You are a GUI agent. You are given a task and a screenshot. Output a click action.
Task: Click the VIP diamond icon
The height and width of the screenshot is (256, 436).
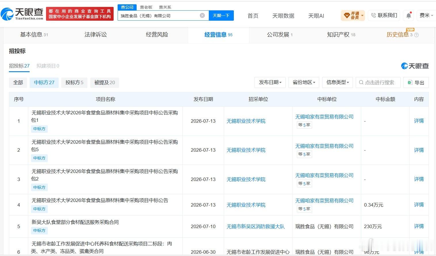tap(347, 15)
